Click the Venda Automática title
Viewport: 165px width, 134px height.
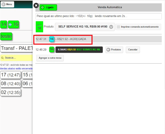(x=110, y=7)
